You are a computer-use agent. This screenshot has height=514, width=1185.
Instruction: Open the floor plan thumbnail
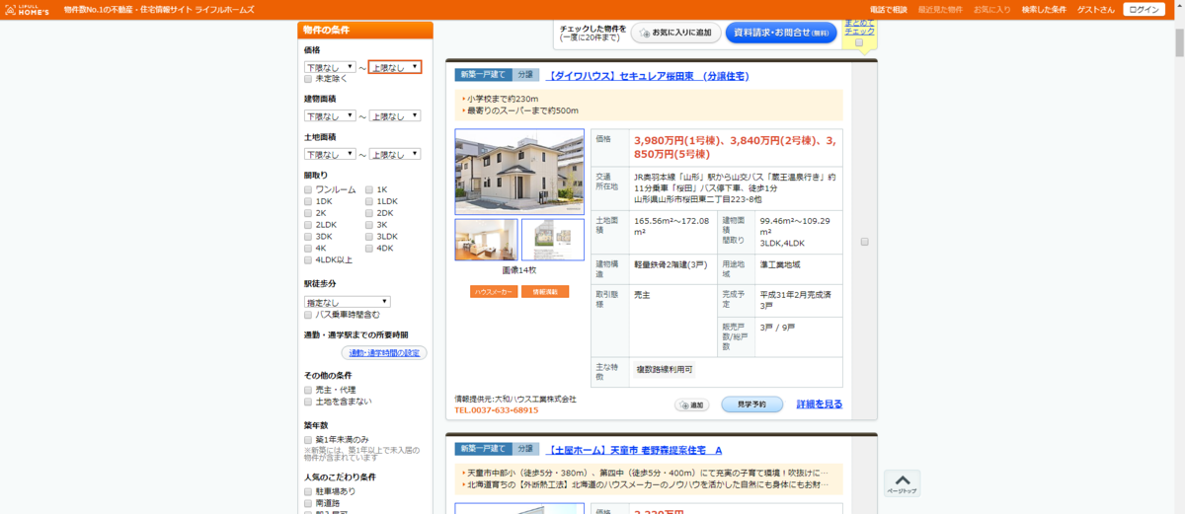553,240
